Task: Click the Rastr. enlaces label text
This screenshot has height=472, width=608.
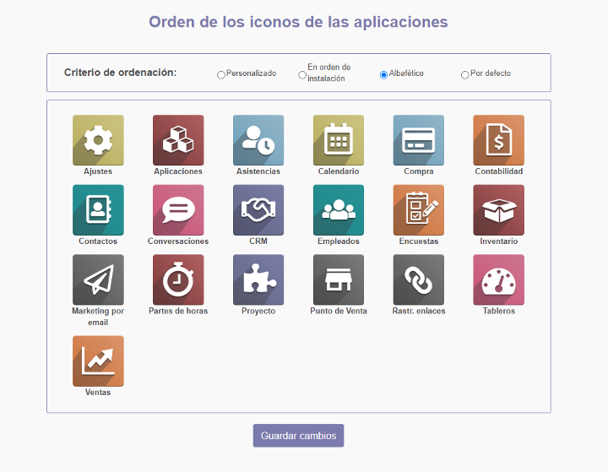Action: (419, 311)
